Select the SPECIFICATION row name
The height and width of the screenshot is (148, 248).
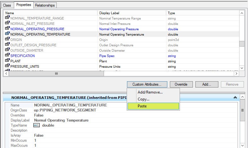pos(23,56)
